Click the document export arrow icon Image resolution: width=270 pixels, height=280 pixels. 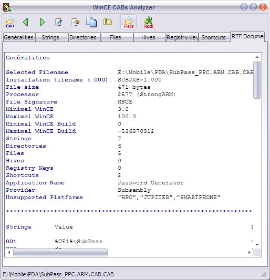(x=75, y=22)
